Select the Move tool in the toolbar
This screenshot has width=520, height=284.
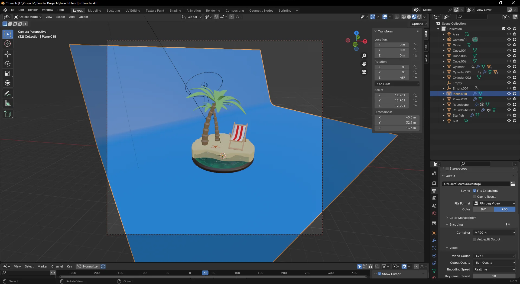tap(8, 54)
